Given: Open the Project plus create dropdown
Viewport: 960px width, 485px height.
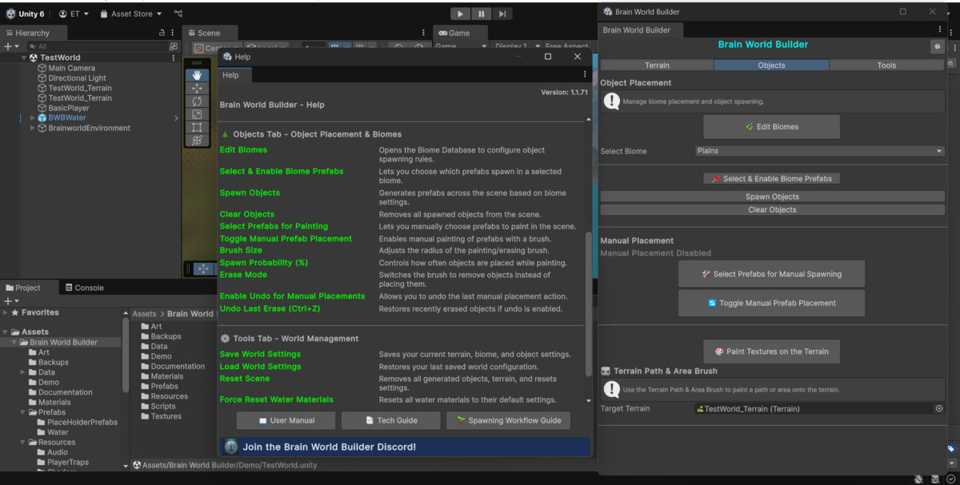Looking at the screenshot, I should point(11,300).
